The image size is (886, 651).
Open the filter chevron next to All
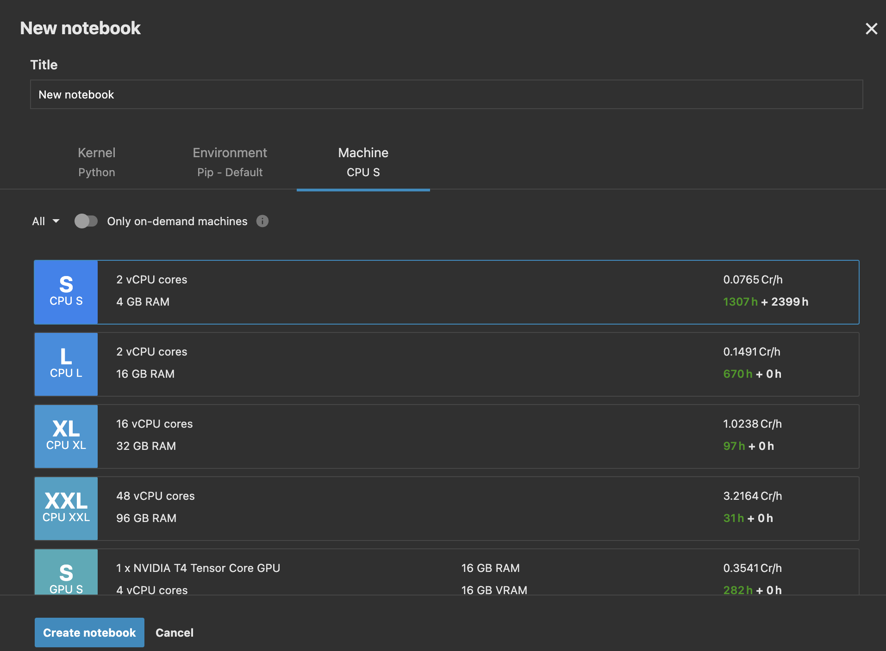[x=56, y=221]
